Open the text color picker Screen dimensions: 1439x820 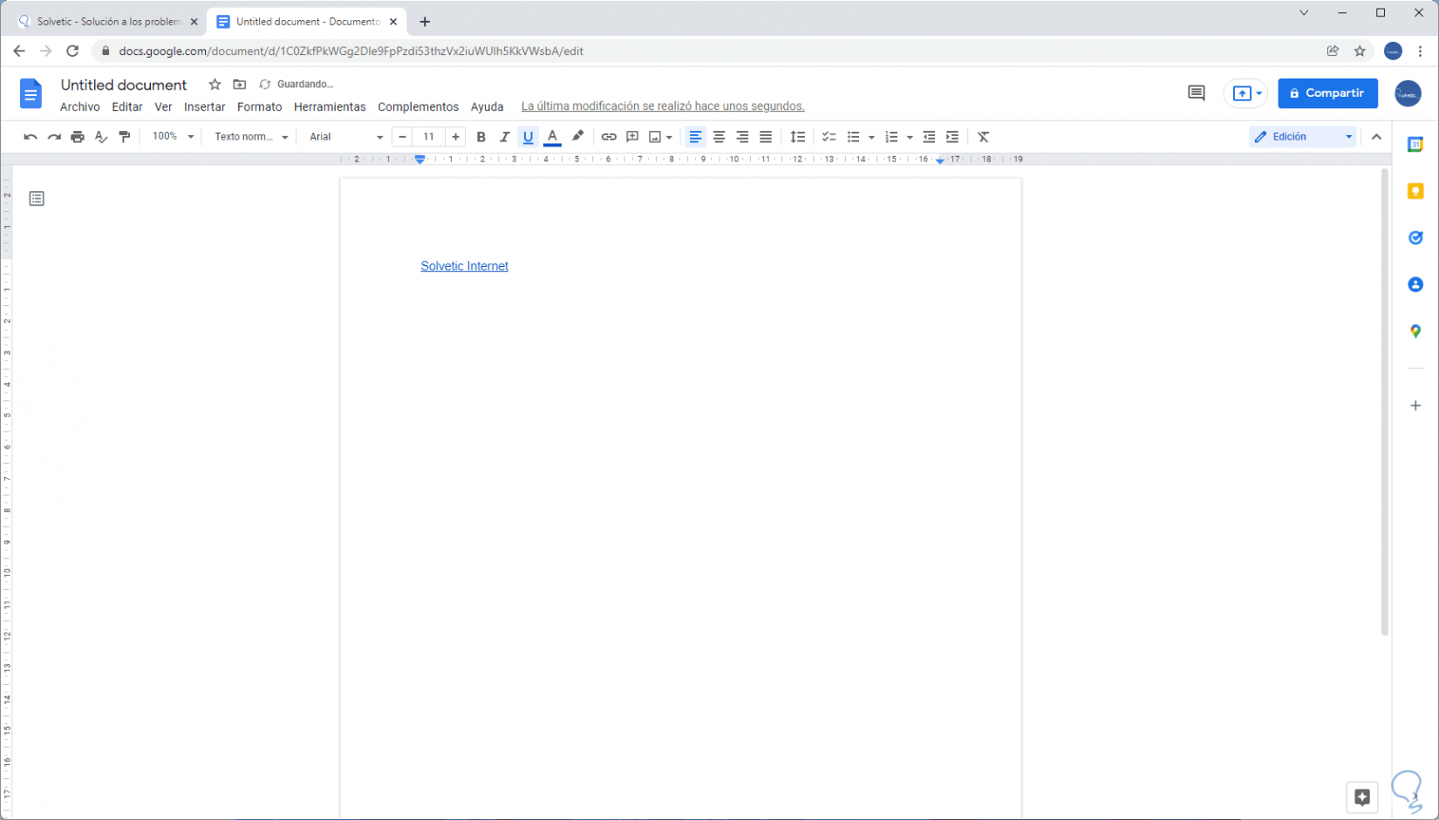pyautogui.click(x=552, y=137)
